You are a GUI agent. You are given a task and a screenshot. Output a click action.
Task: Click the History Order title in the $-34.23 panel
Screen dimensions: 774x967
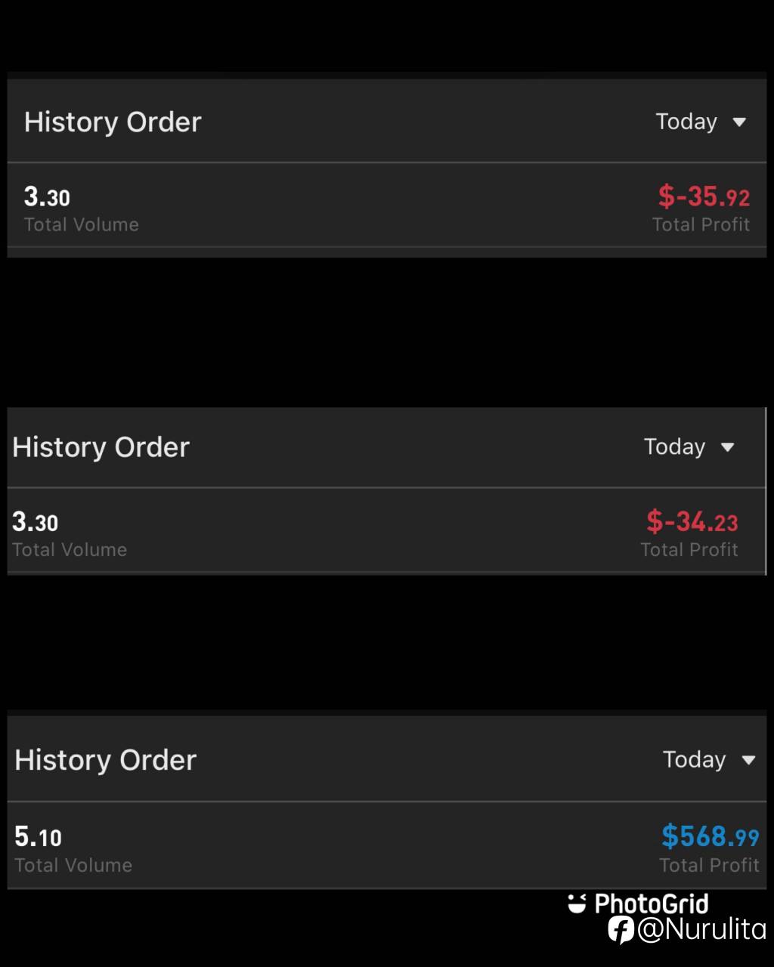click(x=101, y=447)
